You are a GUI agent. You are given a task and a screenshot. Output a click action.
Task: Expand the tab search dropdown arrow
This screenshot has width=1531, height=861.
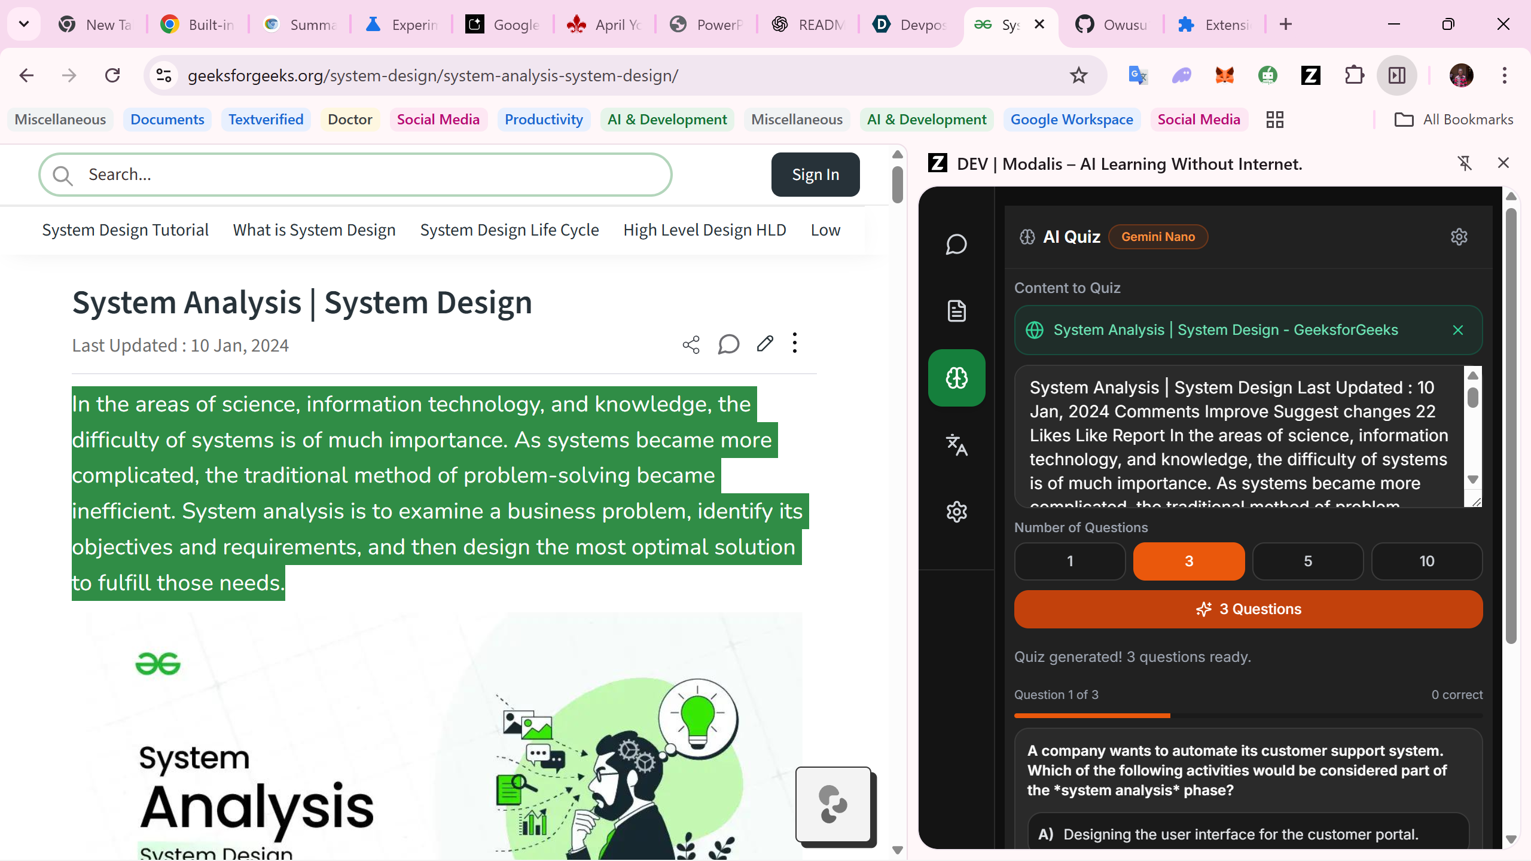pos(24,25)
